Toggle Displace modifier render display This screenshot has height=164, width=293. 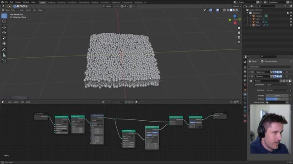click(281, 77)
